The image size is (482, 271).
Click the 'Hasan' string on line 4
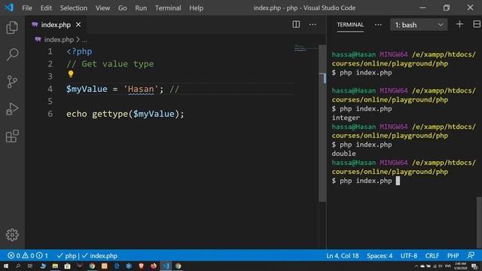coord(141,89)
